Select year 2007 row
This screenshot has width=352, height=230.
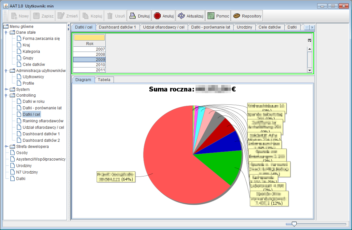89,49
